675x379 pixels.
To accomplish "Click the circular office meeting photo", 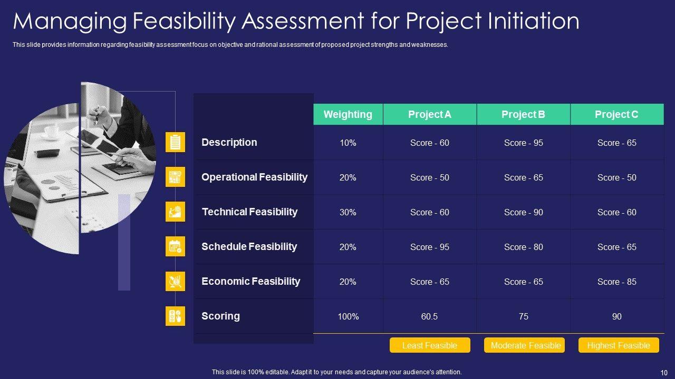I will [79, 168].
